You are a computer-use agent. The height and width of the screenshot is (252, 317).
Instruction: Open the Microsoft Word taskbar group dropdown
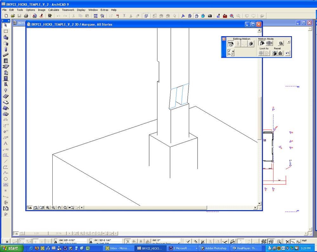coord(196,248)
